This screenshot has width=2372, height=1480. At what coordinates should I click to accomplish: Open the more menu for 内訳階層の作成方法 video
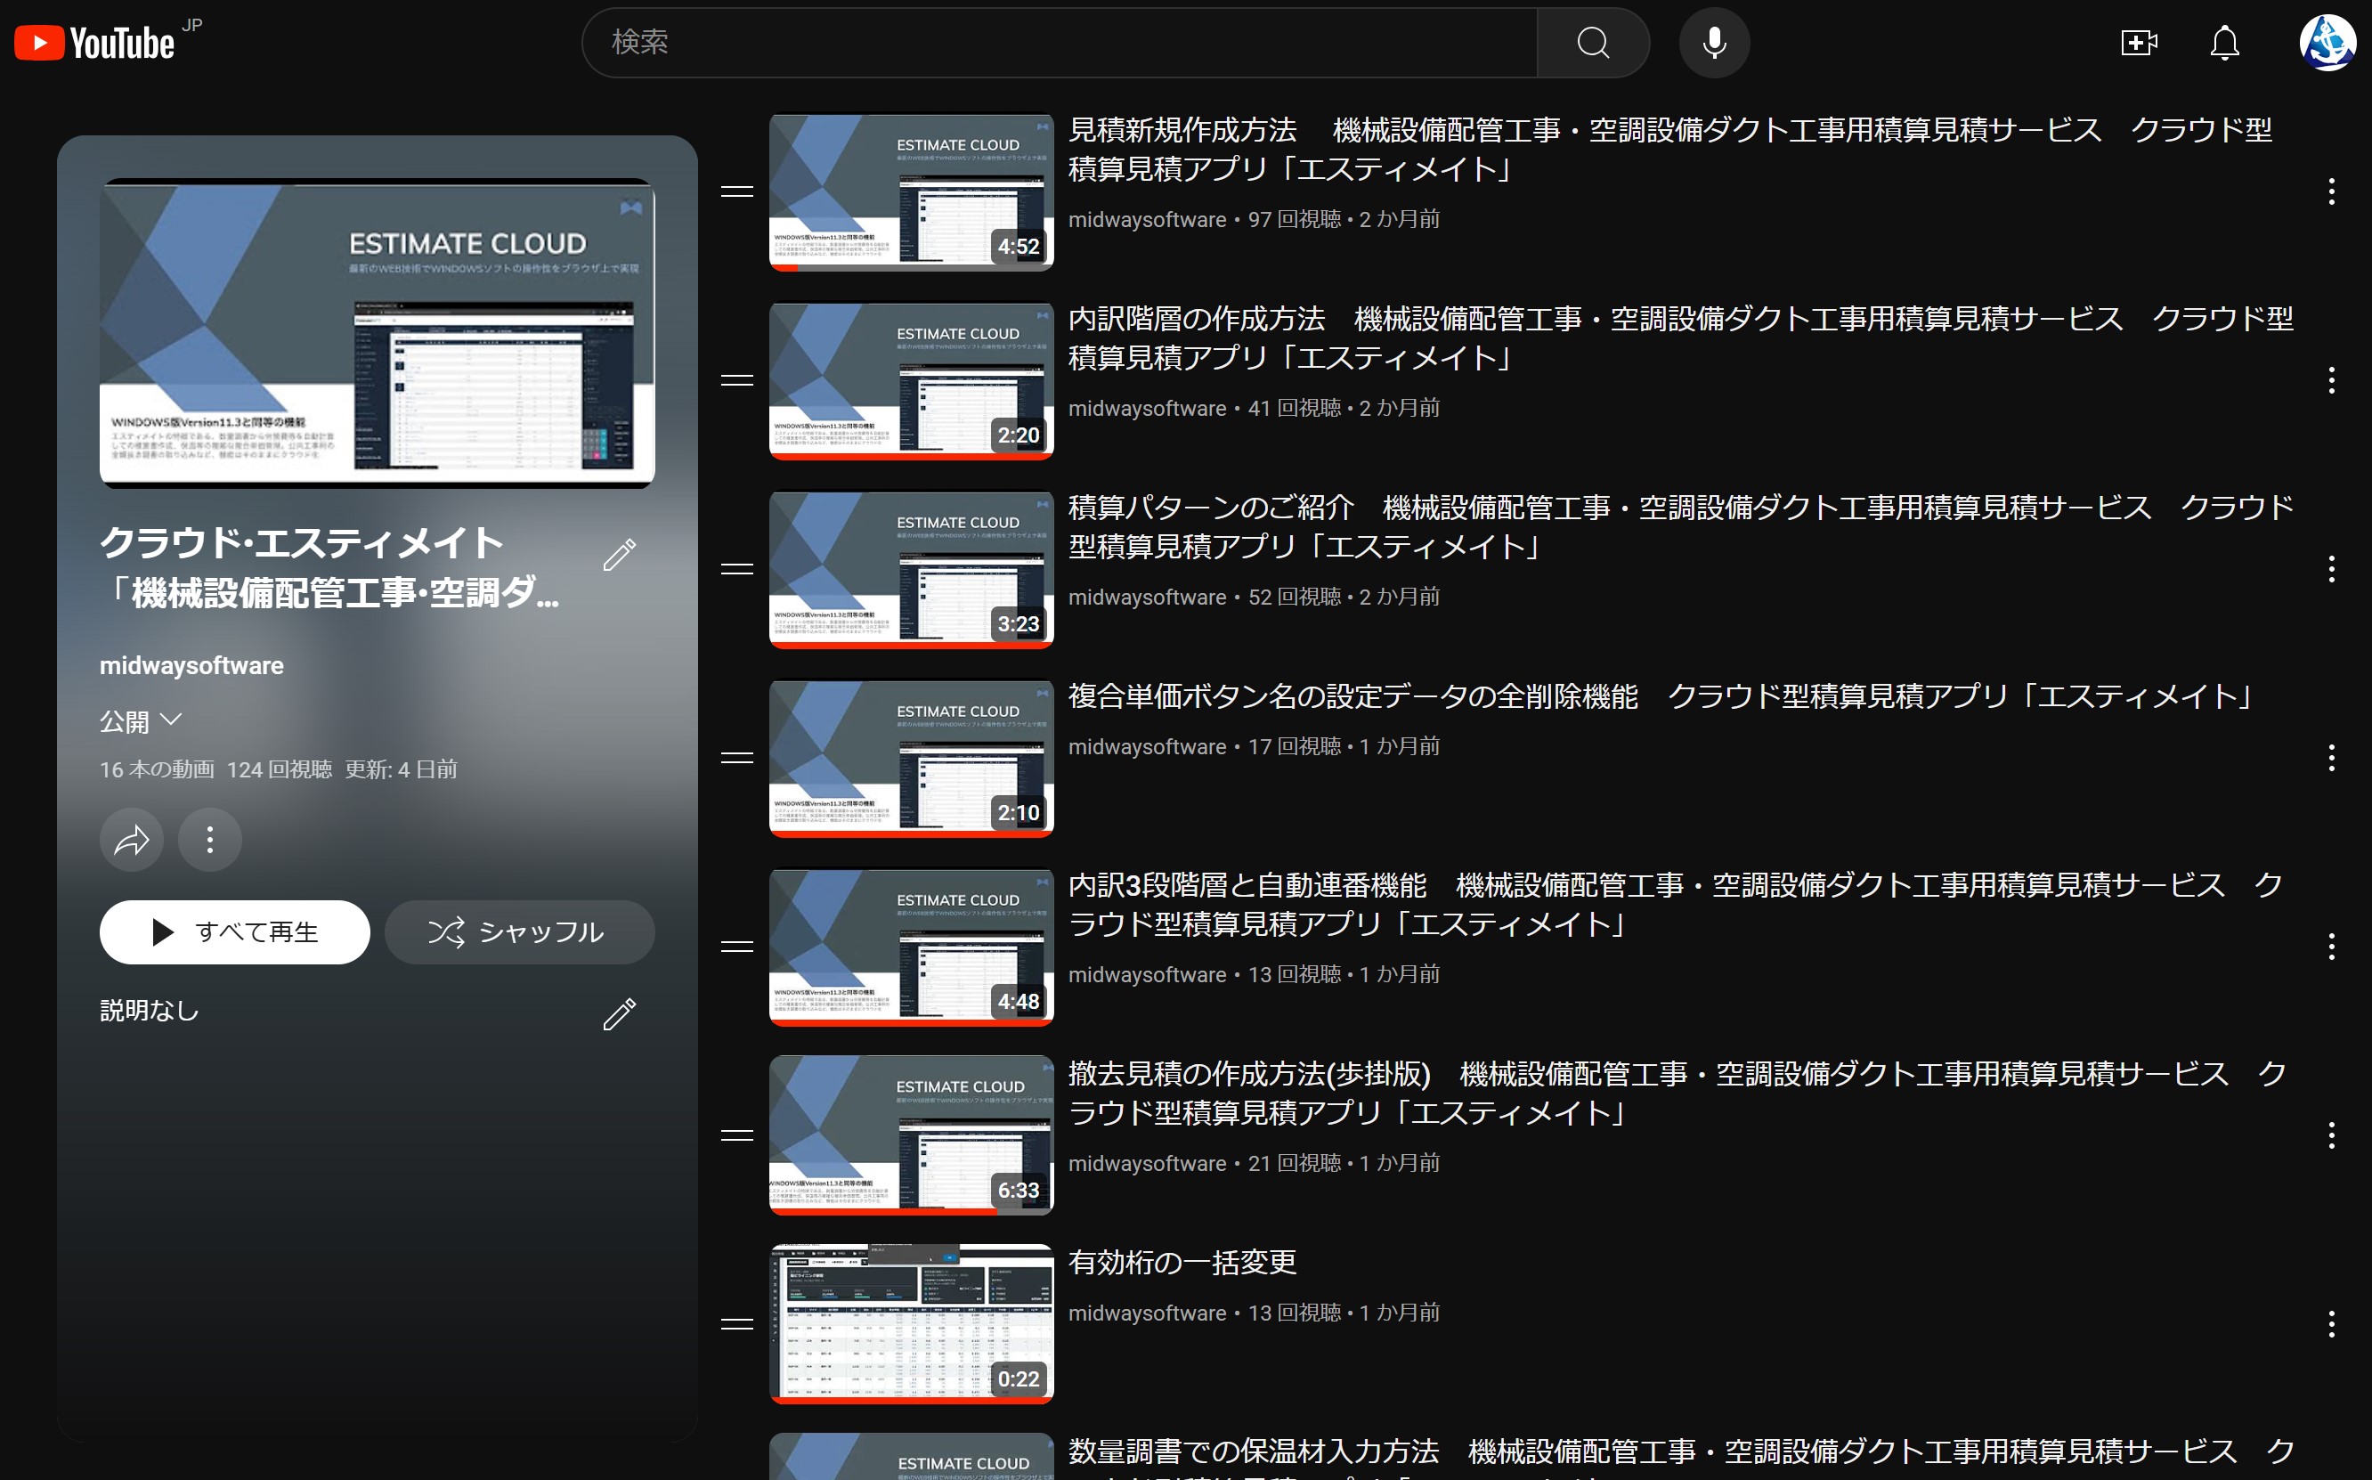click(2332, 379)
